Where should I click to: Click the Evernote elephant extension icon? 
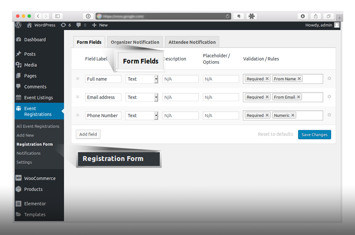tap(239, 16)
